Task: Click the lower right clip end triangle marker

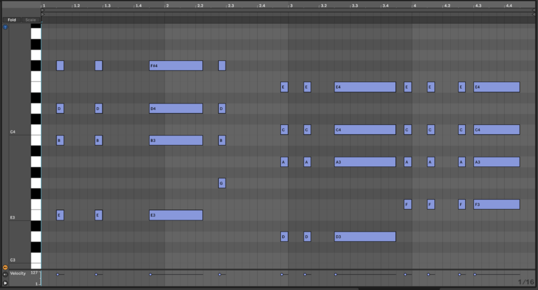Action: 534,14
